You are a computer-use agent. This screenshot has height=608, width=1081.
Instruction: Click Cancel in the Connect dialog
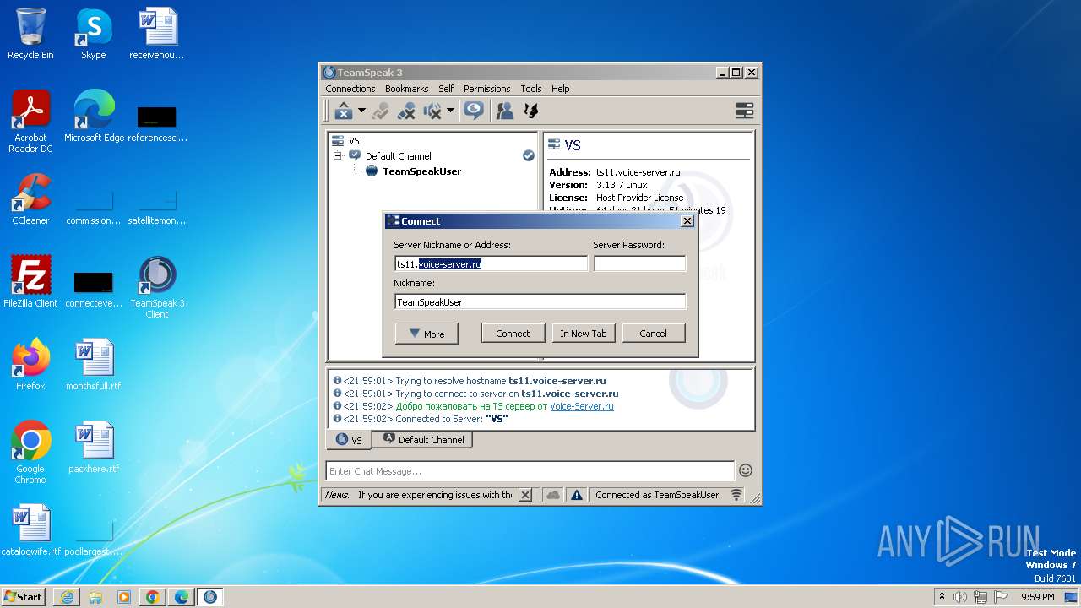tap(654, 334)
